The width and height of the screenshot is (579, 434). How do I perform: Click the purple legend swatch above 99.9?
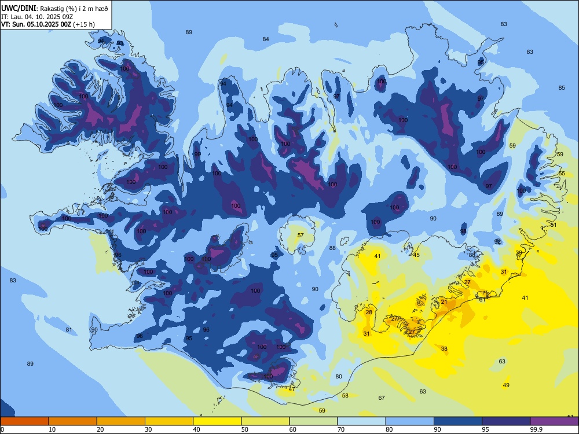[554, 421]
